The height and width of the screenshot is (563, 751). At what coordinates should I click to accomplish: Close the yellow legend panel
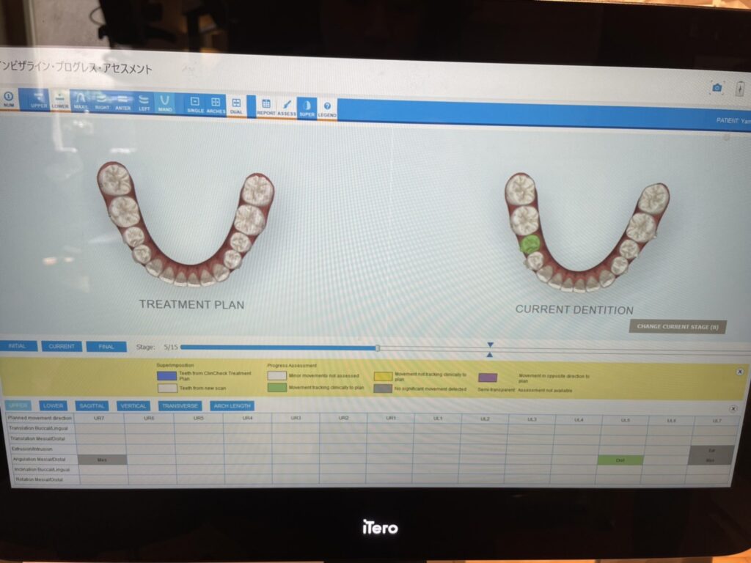739,372
